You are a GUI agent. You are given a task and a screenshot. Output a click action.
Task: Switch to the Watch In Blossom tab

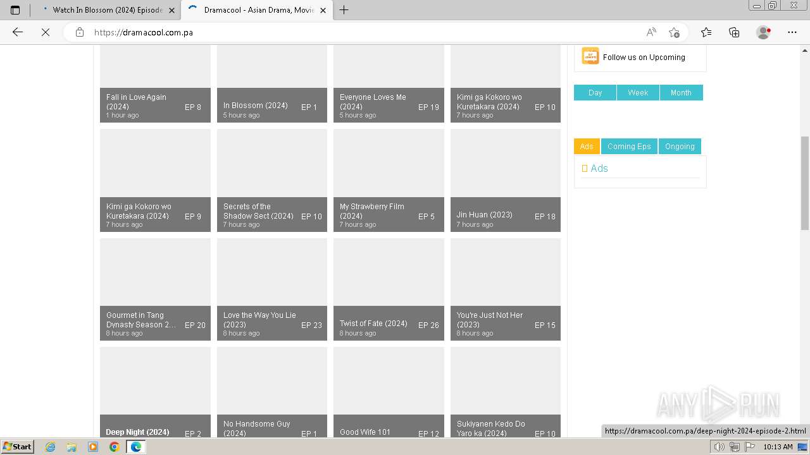[106, 10]
